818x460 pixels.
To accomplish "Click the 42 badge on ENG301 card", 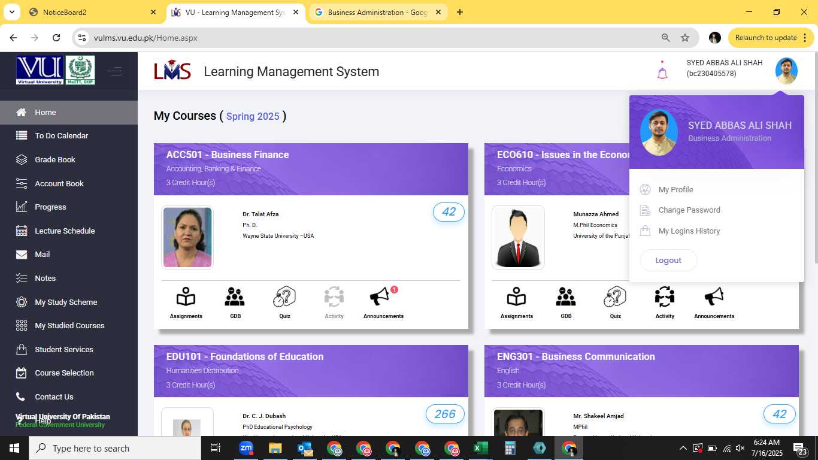I will 779,414.
